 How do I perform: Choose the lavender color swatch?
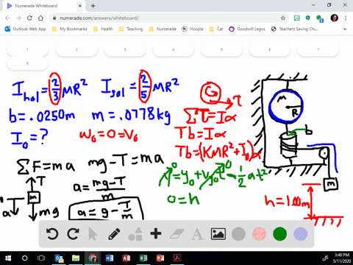(x=301, y=234)
